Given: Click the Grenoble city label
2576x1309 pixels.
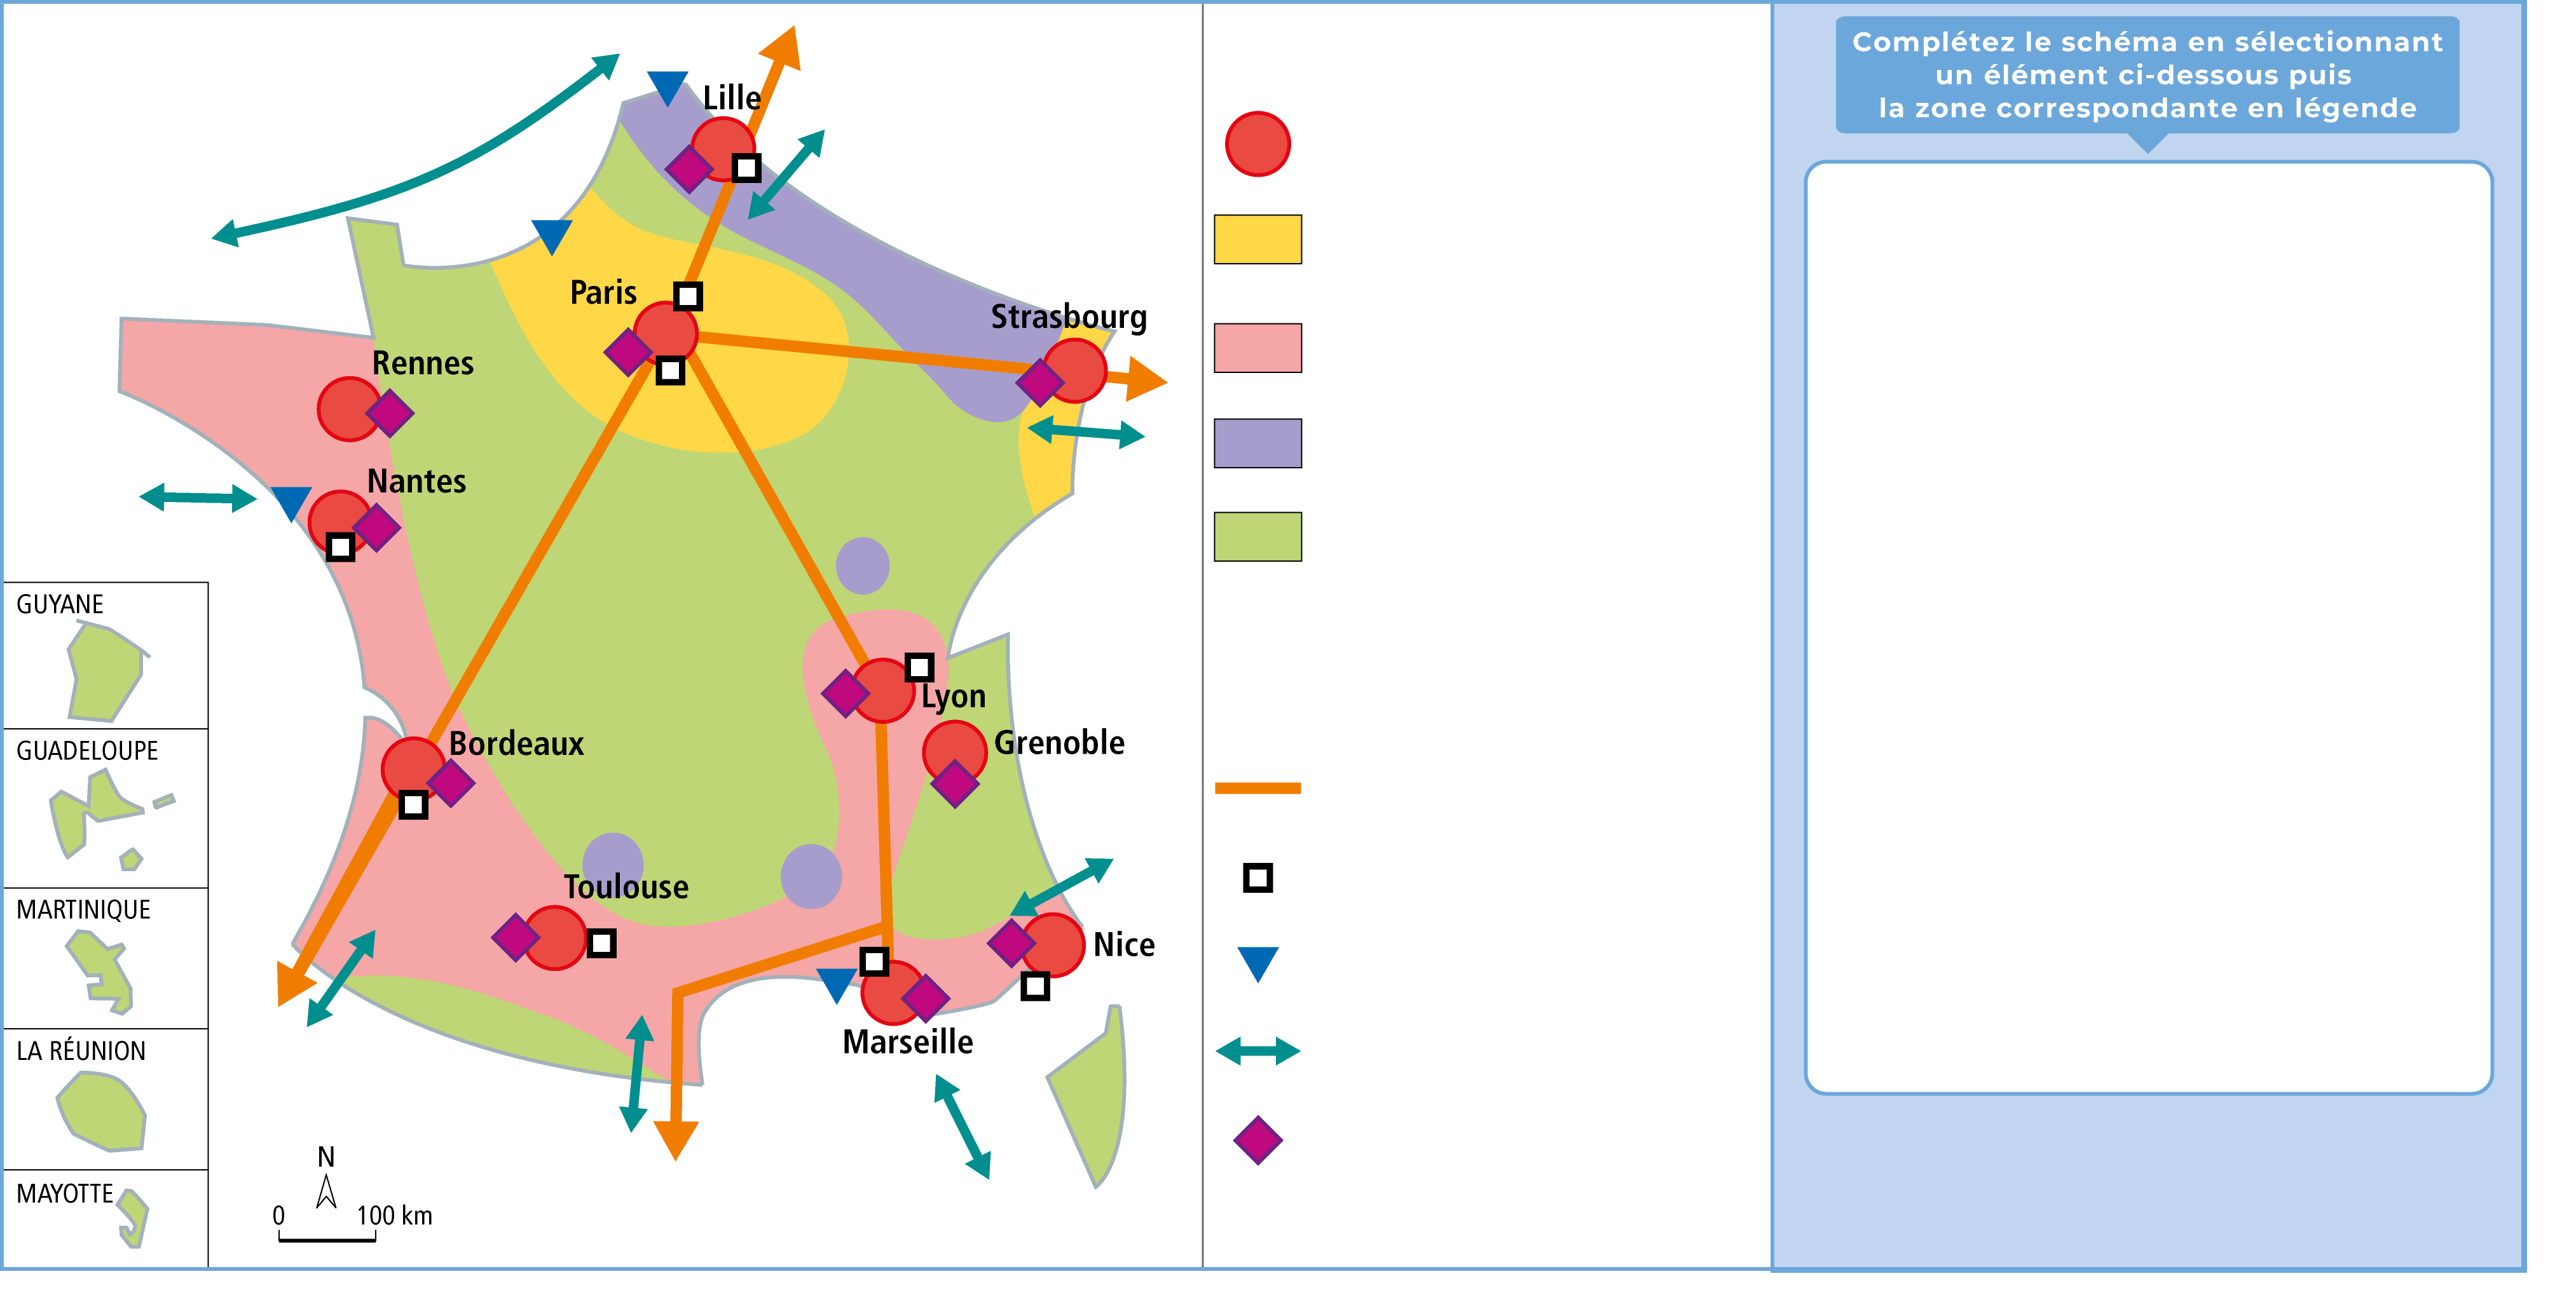Looking at the screenshot, I should click(1059, 742).
